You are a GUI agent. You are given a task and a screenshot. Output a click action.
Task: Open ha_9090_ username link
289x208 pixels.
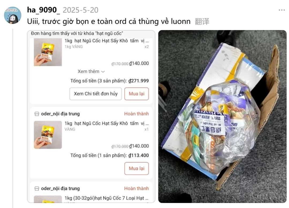[44, 10]
